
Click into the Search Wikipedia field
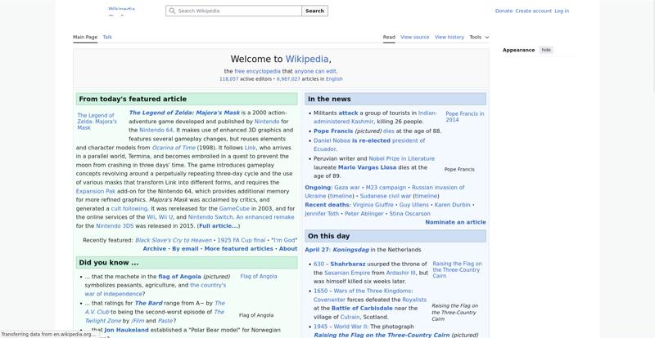pyautogui.click(x=233, y=11)
